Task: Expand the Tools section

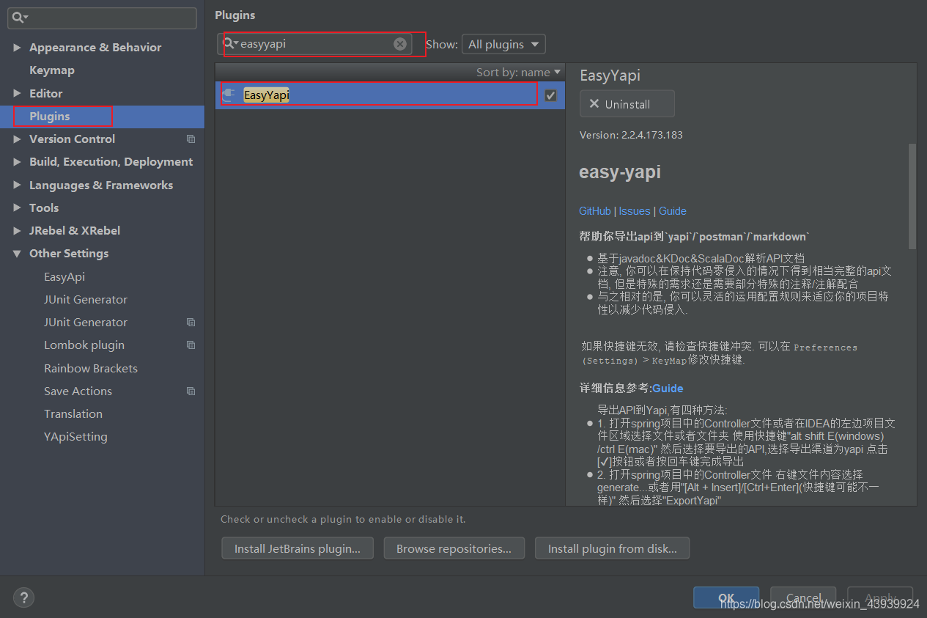Action: (17, 208)
